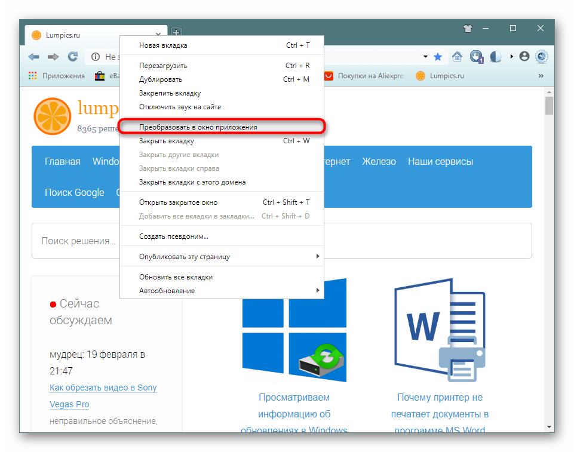Click the Lumpics.ru bookmark in bookmarks bar
The height and width of the screenshot is (452, 574).
(x=440, y=76)
